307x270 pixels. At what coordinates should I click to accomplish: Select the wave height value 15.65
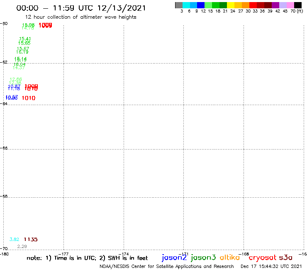24,43
